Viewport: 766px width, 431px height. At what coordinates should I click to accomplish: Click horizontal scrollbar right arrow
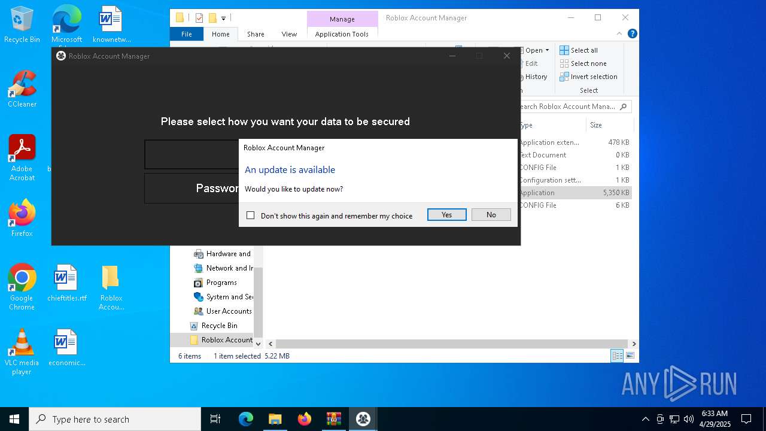[634, 344]
